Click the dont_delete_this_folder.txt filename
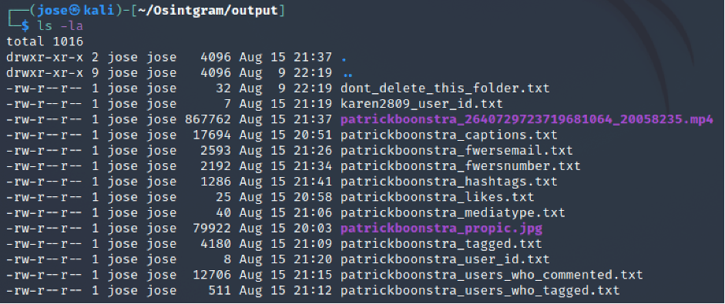The image size is (725, 304). pos(445,89)
